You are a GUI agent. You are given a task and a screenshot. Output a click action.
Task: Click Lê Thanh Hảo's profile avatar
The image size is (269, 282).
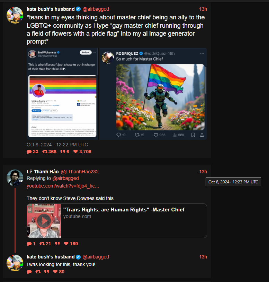tap(15, 178)
